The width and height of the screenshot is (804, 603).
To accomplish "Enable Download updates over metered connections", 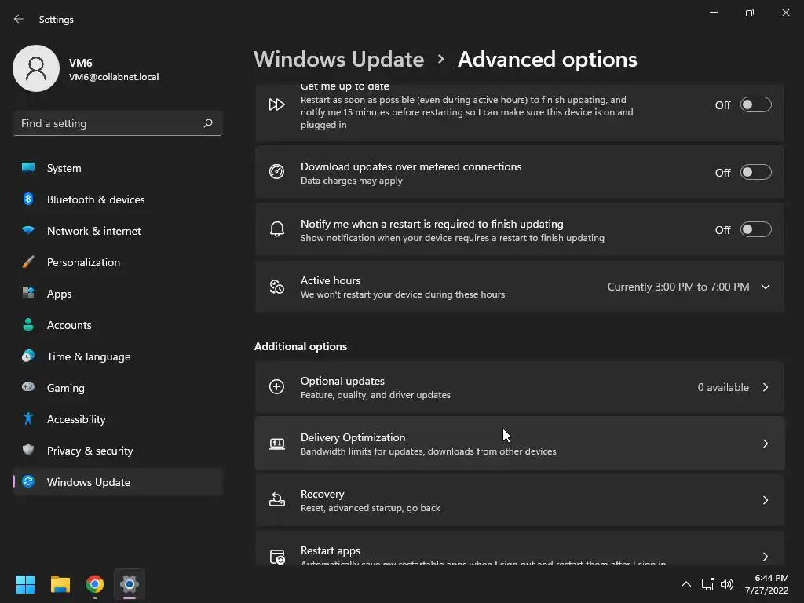I will 755,173.
